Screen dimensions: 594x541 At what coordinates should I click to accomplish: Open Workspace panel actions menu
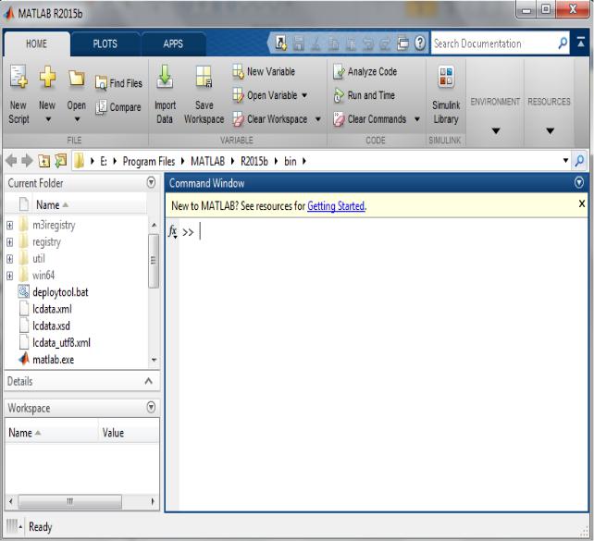coord(151,407)
